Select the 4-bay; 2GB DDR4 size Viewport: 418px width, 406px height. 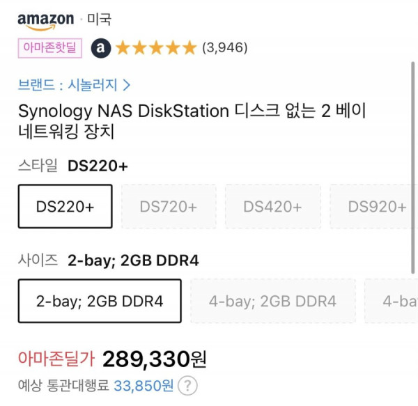click(273, 301)
